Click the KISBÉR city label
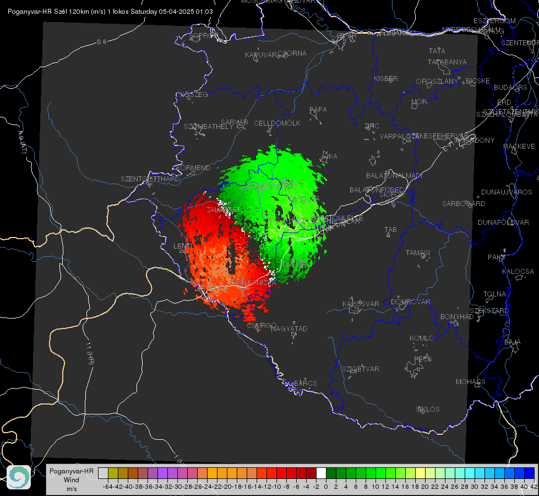Image resolution: width=539 pixels, height=496 pixels. click(386, 78)
